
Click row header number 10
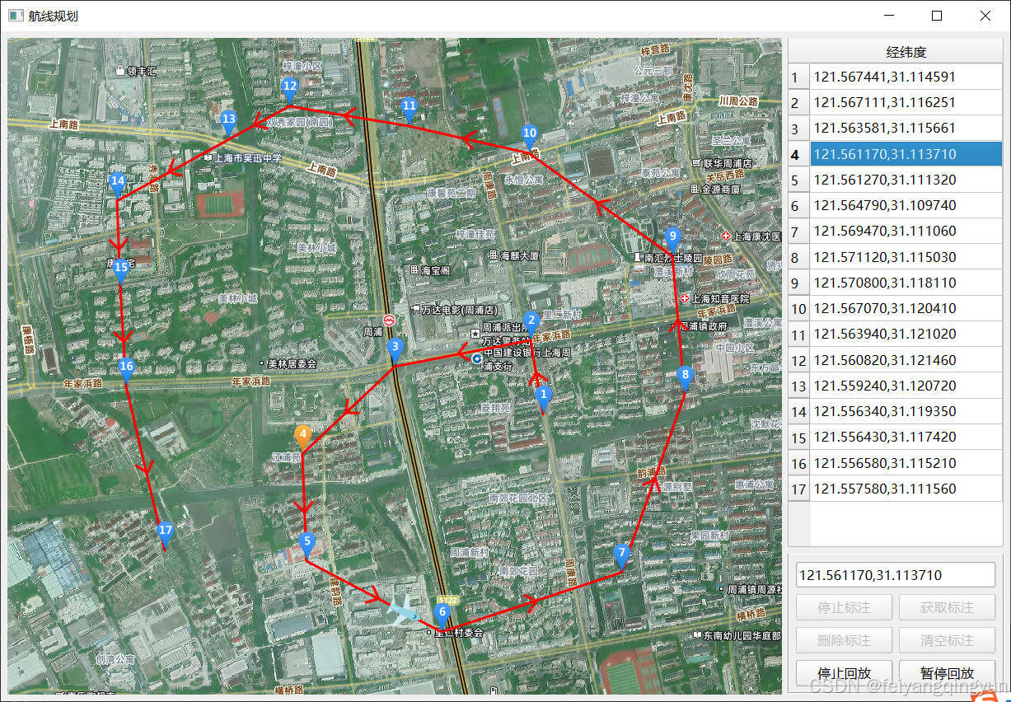point(799,309)
